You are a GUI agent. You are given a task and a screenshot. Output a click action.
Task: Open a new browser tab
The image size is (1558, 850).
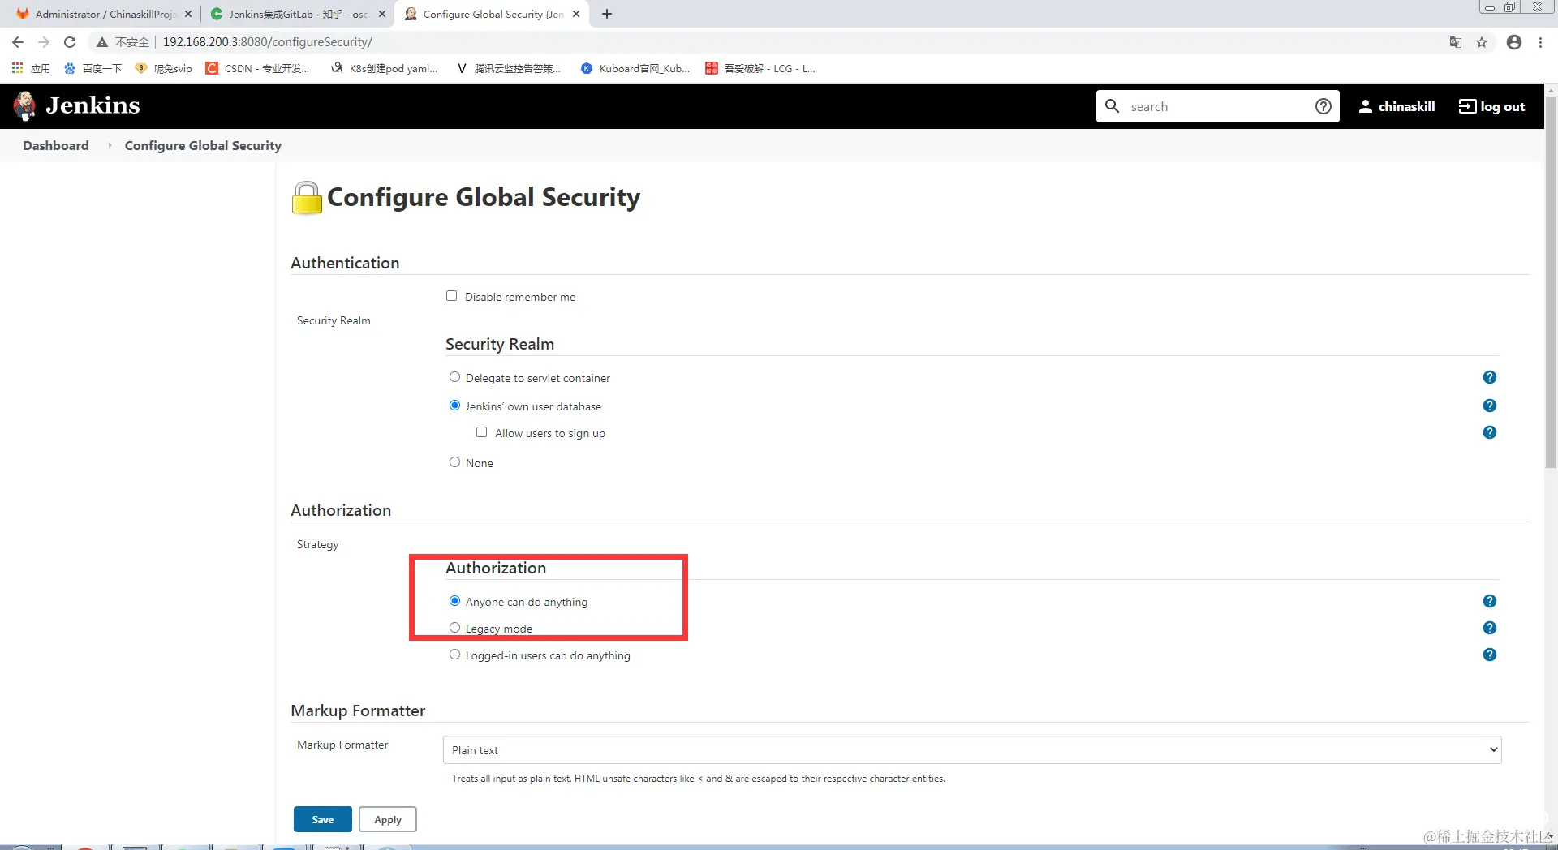click(607, 14)
